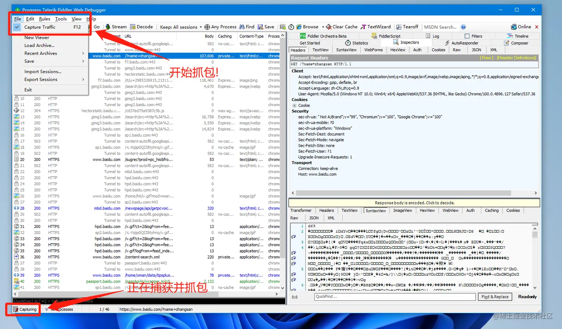Switch to the Log tab

pos(433,36)
